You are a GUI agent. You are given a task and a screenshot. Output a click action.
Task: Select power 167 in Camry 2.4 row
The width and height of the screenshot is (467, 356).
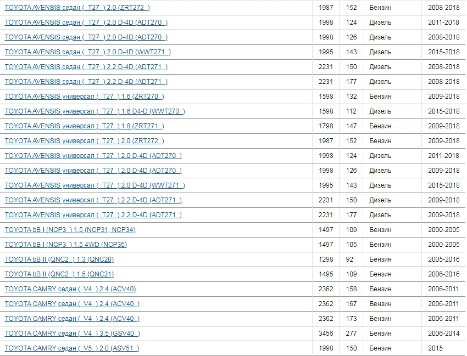352,304
